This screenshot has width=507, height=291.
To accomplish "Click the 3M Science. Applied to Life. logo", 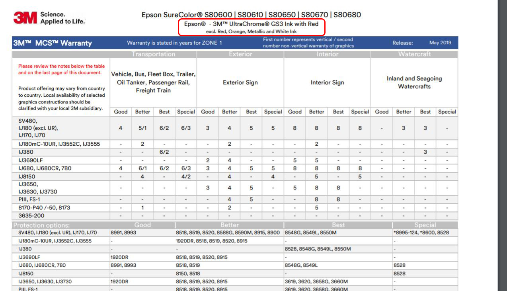I will 49,18.
